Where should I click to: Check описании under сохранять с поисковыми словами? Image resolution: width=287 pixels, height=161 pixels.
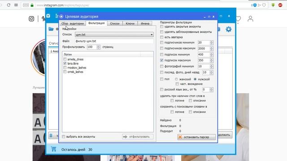[x=190, y=112]
